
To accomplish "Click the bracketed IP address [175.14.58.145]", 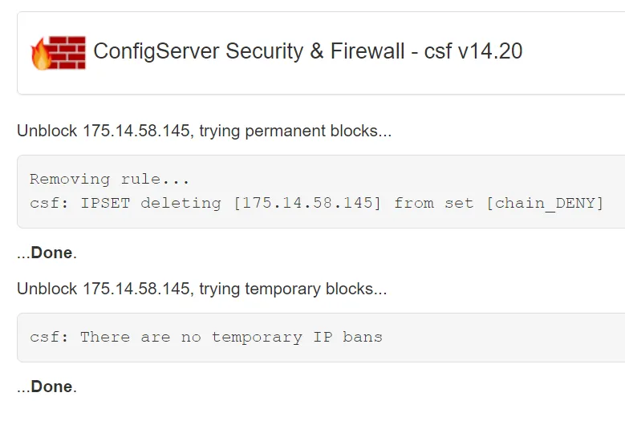I will (307, 203).
